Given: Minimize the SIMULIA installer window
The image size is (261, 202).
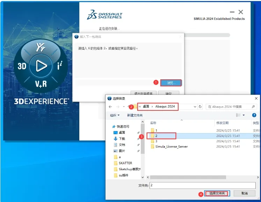Looking at the screenshot, I should (232, 12).
